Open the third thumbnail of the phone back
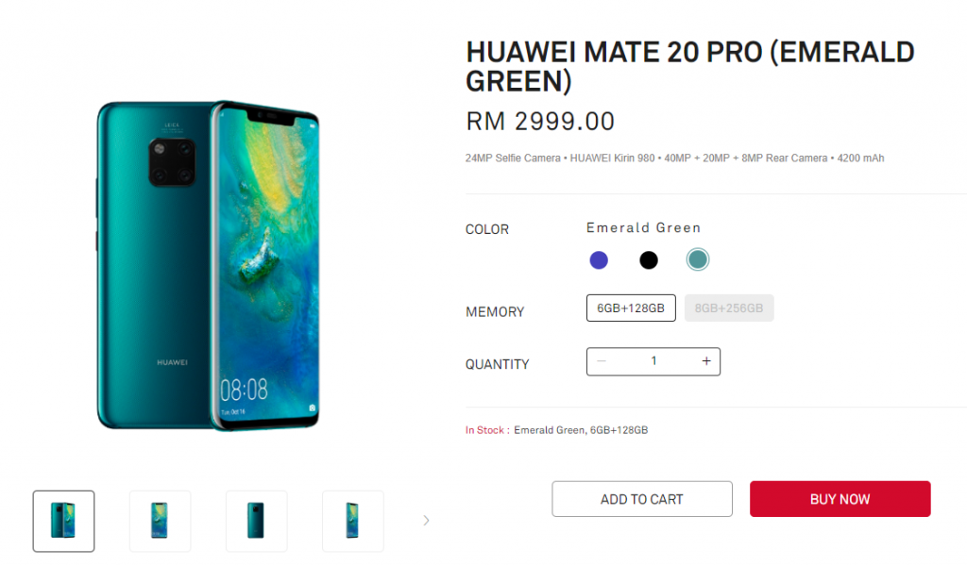The width and height of the screenshot is (967, 566). click(256, 521)
